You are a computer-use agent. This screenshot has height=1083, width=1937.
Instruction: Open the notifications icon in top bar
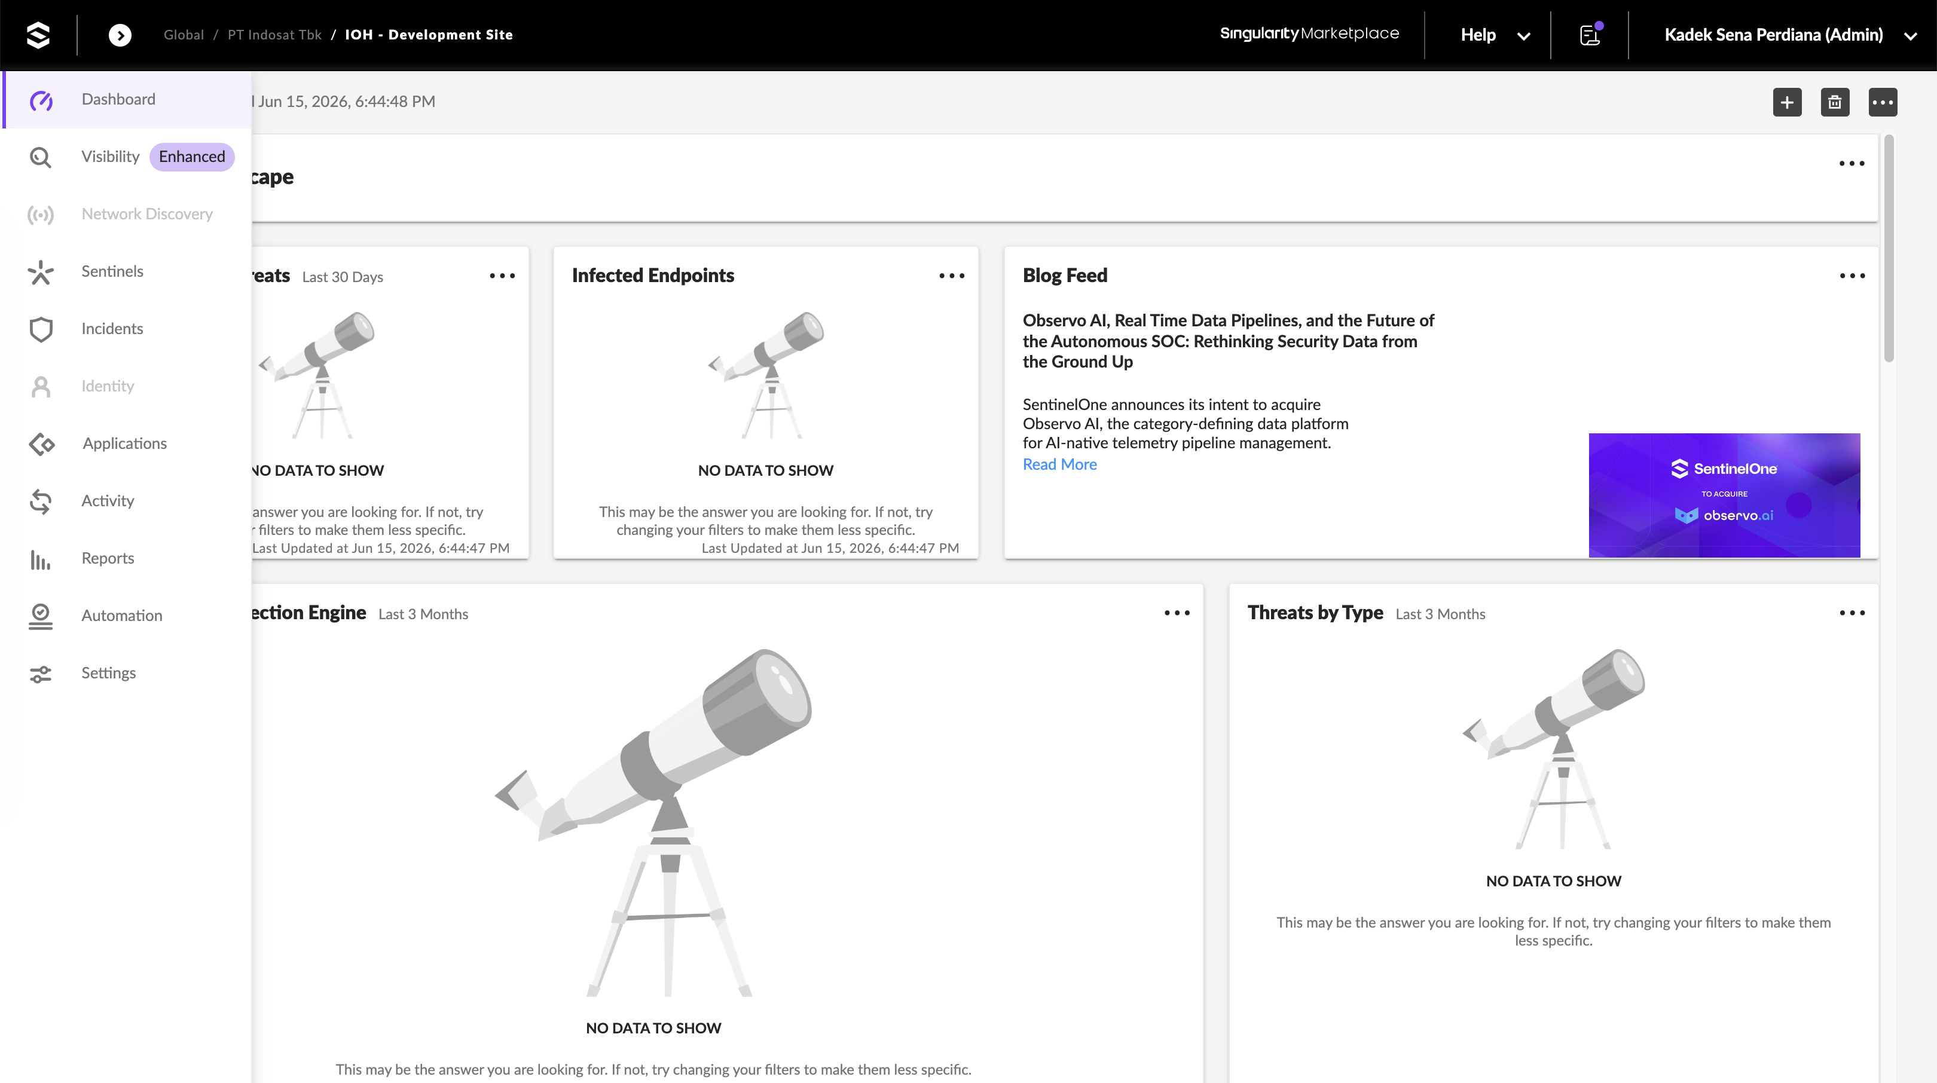point(1590,35)
